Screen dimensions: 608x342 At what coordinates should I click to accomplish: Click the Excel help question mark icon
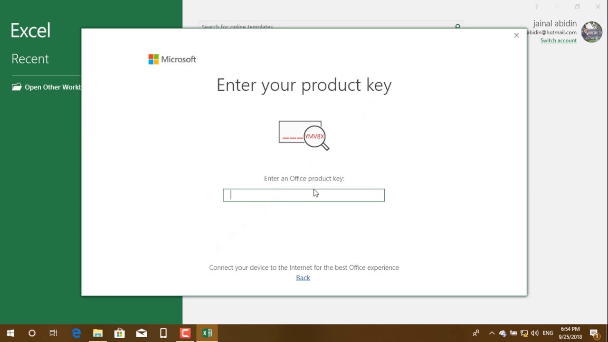(536, 7)
